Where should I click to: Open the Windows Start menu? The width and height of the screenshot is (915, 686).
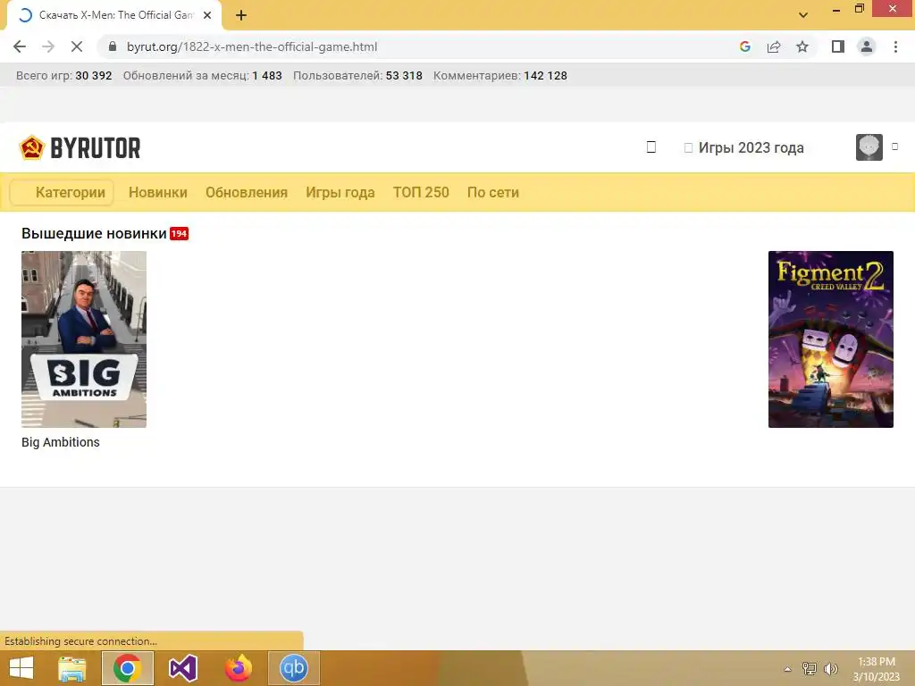(21, 668)
